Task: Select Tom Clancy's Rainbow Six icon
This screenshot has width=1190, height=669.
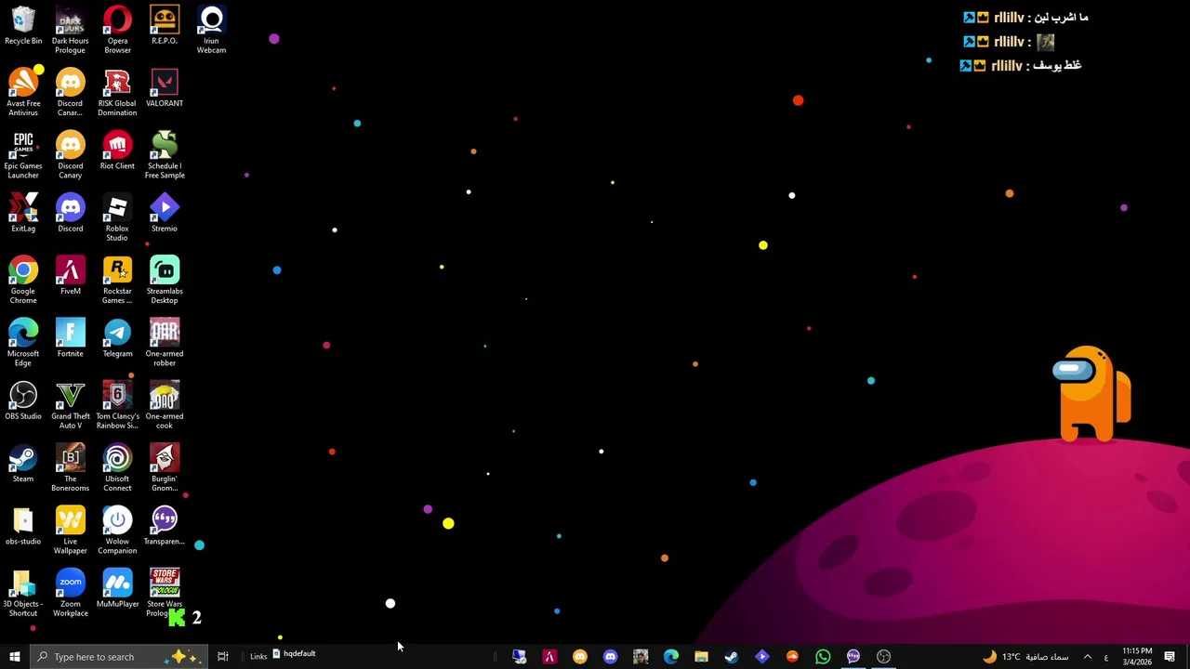Action: pos(117,405)
